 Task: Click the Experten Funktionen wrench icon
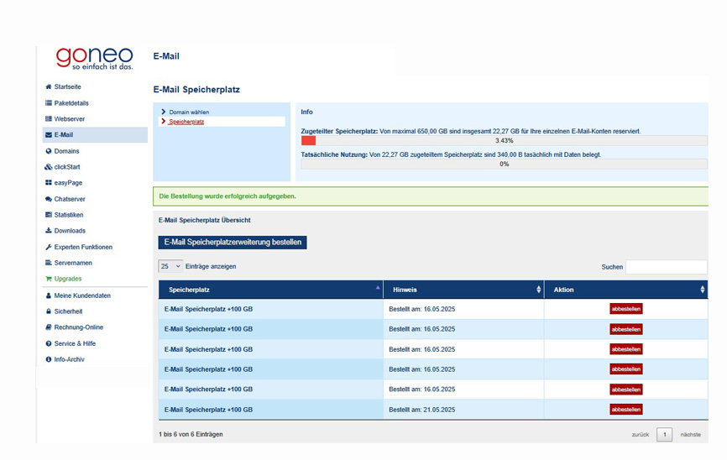[48, 247]
